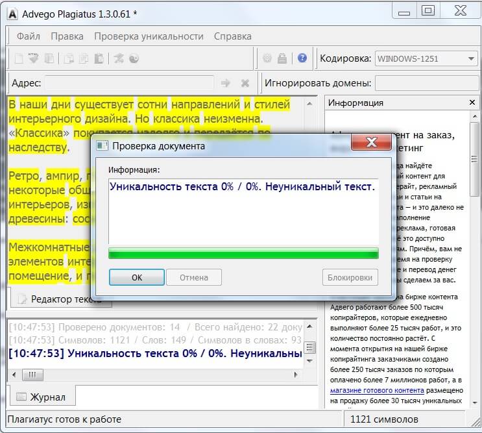This screenshot has width=482, height=433.
Task: Click the dialog's Информация result text box
Action: pyautogui.click(x=243, y=211)
